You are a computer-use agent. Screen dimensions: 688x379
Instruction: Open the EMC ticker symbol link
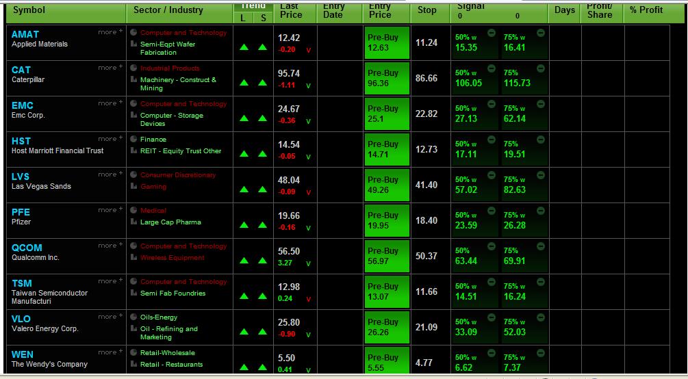pyautogui.click(x=23, y=105)
